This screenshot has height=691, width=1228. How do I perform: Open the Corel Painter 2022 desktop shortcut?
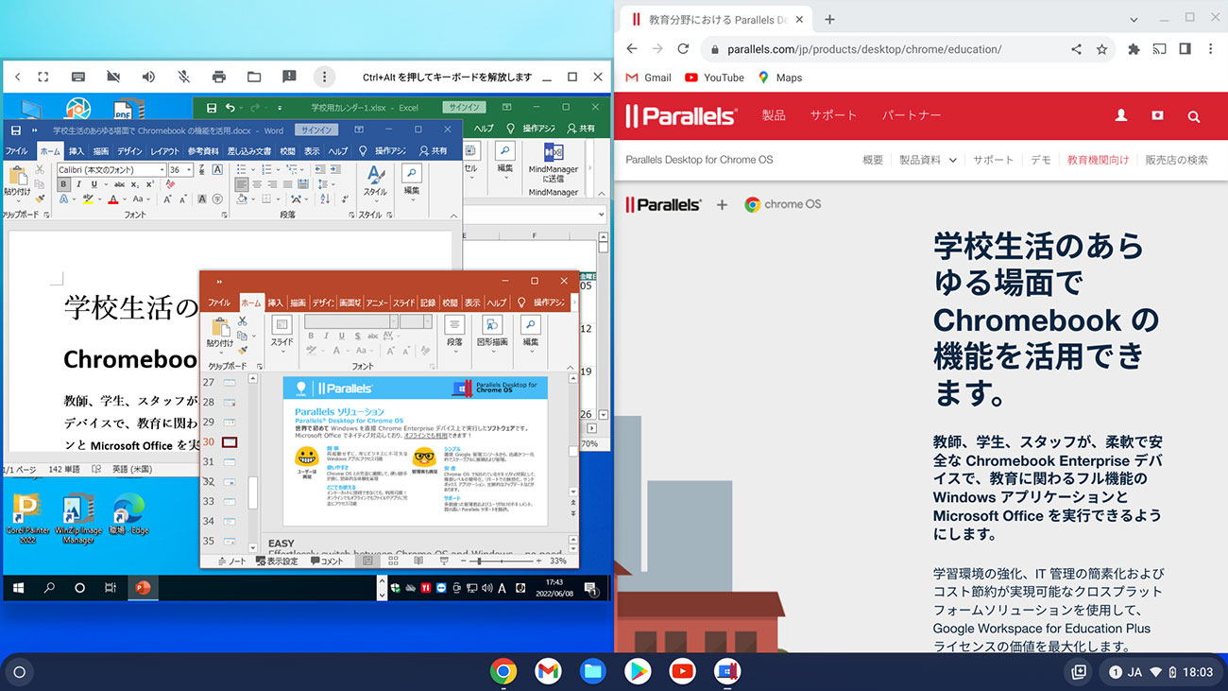(28, 518)
